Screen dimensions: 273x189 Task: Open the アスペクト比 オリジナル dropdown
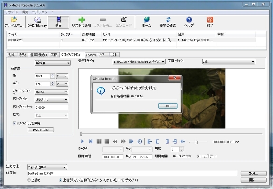pyautogui.click(x=52, y=100)
